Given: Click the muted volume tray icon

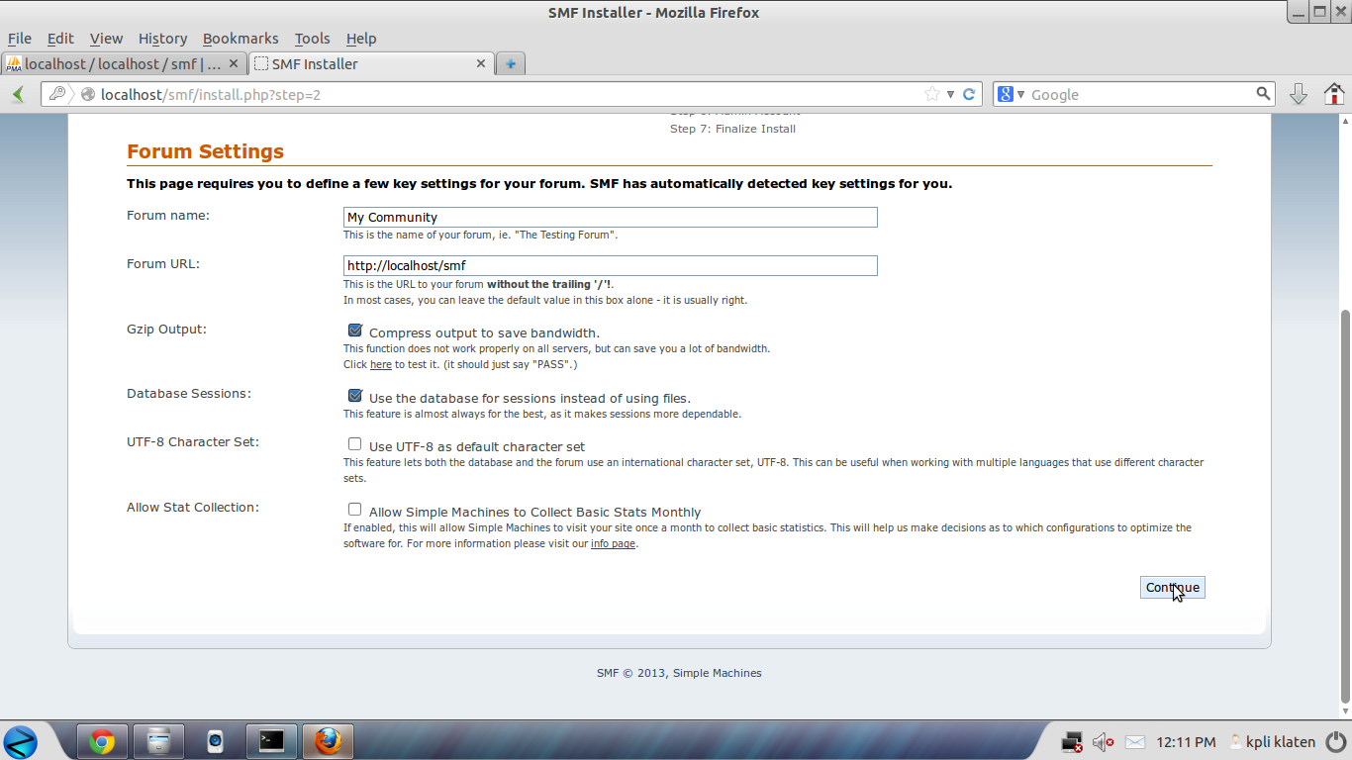Looking at the screenshot, I should [x=1103, y=741].
